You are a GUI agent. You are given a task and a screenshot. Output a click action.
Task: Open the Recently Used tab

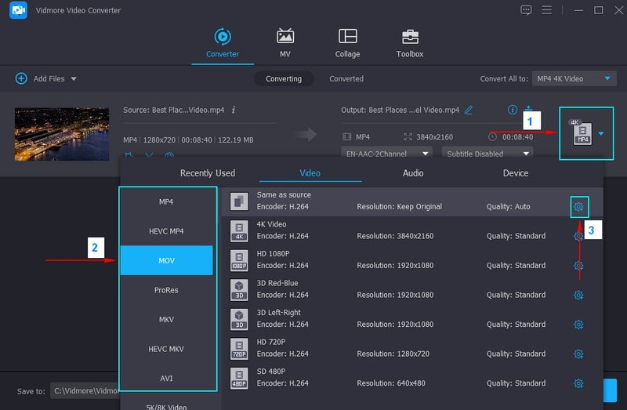(208, 173)
